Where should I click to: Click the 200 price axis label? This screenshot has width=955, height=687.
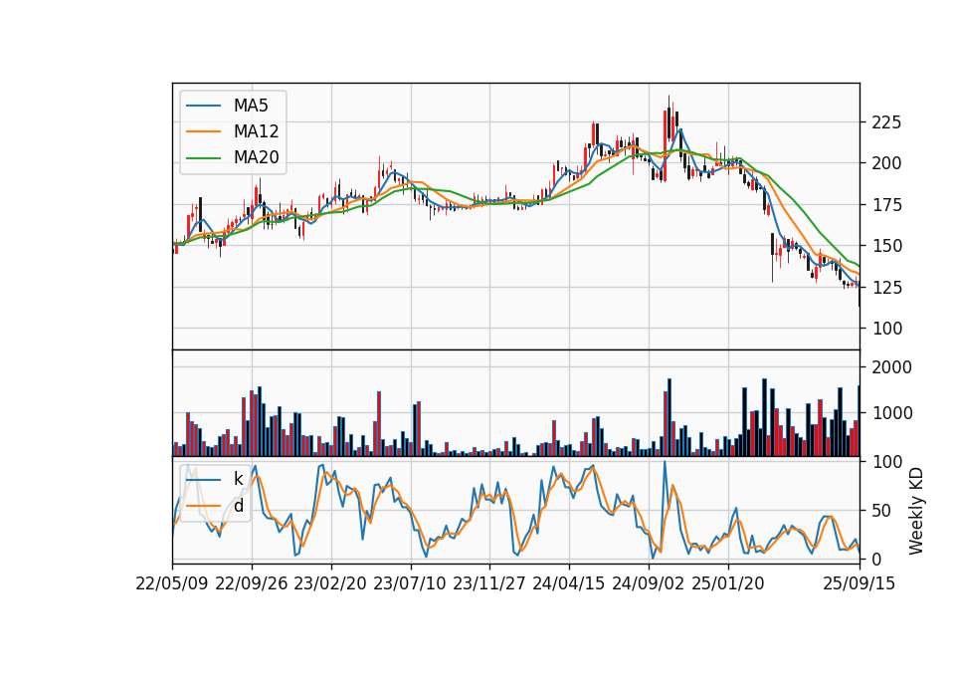[x=886, y=163]
